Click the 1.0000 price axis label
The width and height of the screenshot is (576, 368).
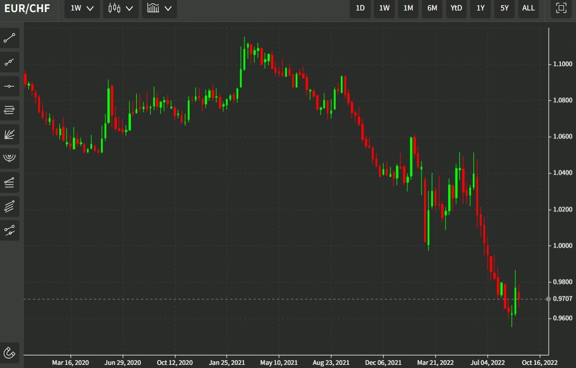coord(562,245)
